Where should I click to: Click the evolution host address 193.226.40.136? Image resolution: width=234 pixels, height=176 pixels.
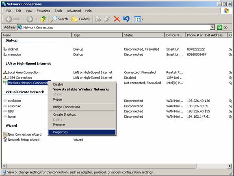point(199,101)
